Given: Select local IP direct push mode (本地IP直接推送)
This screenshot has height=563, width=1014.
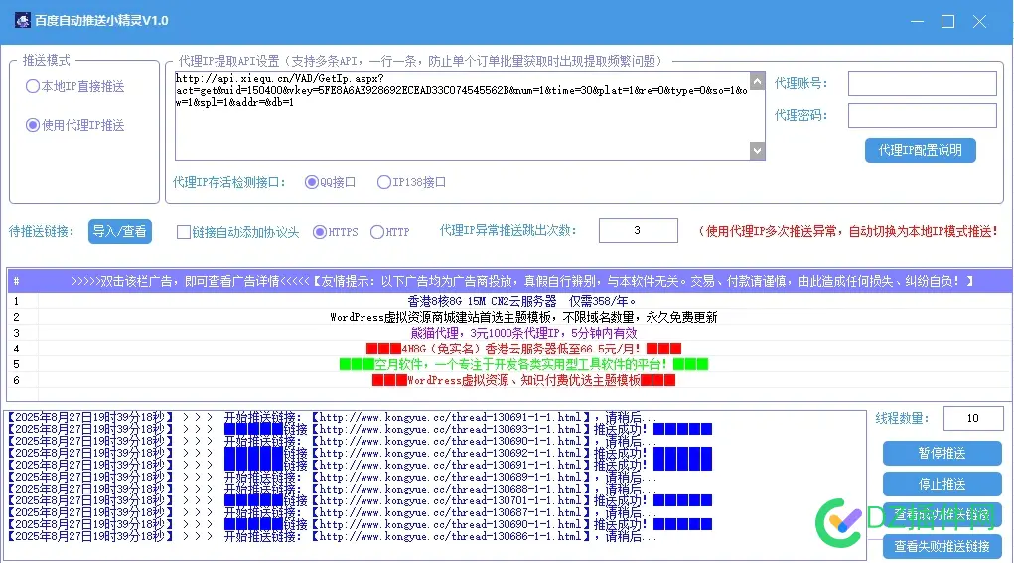Looking at the screenshot, I should coord(74,86).
